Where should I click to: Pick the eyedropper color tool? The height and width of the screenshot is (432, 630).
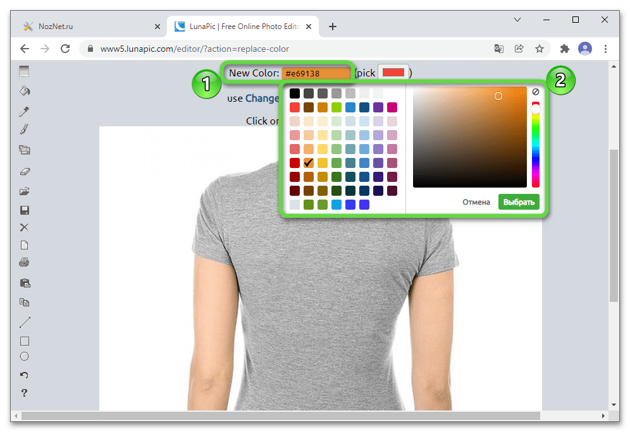coord(24,111)
